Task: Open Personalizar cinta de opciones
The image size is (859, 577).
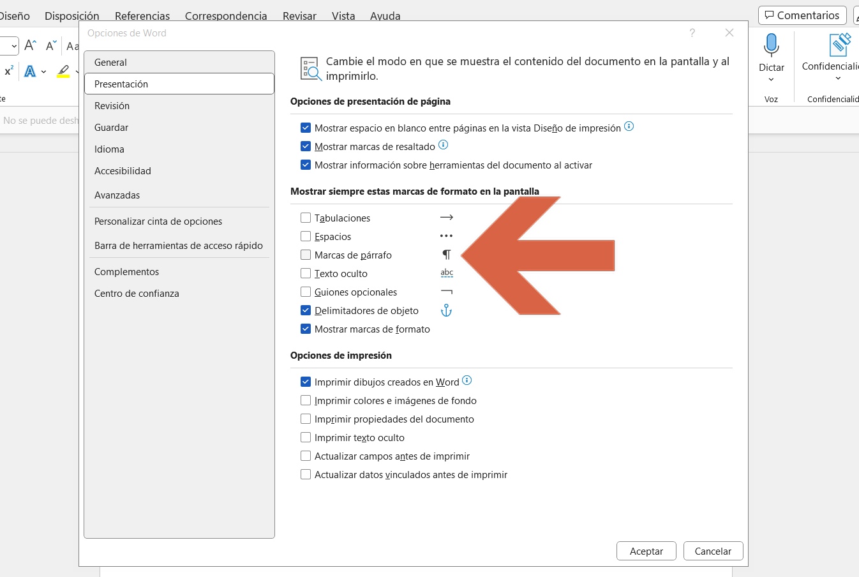Action: click(179, 221)
